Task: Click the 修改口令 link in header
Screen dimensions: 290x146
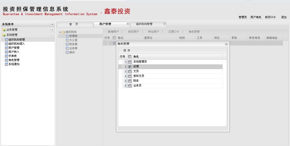Action: click(x=270, y=17)
